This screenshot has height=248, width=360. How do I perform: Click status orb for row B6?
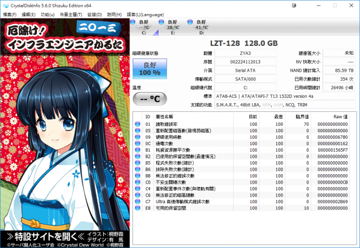click(x=138, y=169)
